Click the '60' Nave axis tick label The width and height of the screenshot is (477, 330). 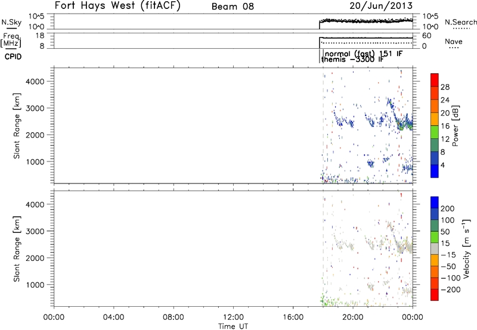tap(427, 36)
